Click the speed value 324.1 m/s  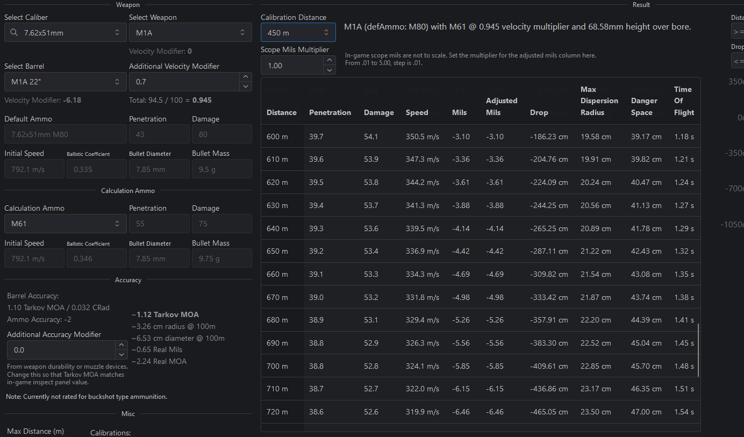click(423, 366)
